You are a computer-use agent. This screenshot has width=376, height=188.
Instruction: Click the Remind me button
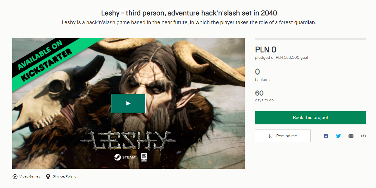point(282,136)
